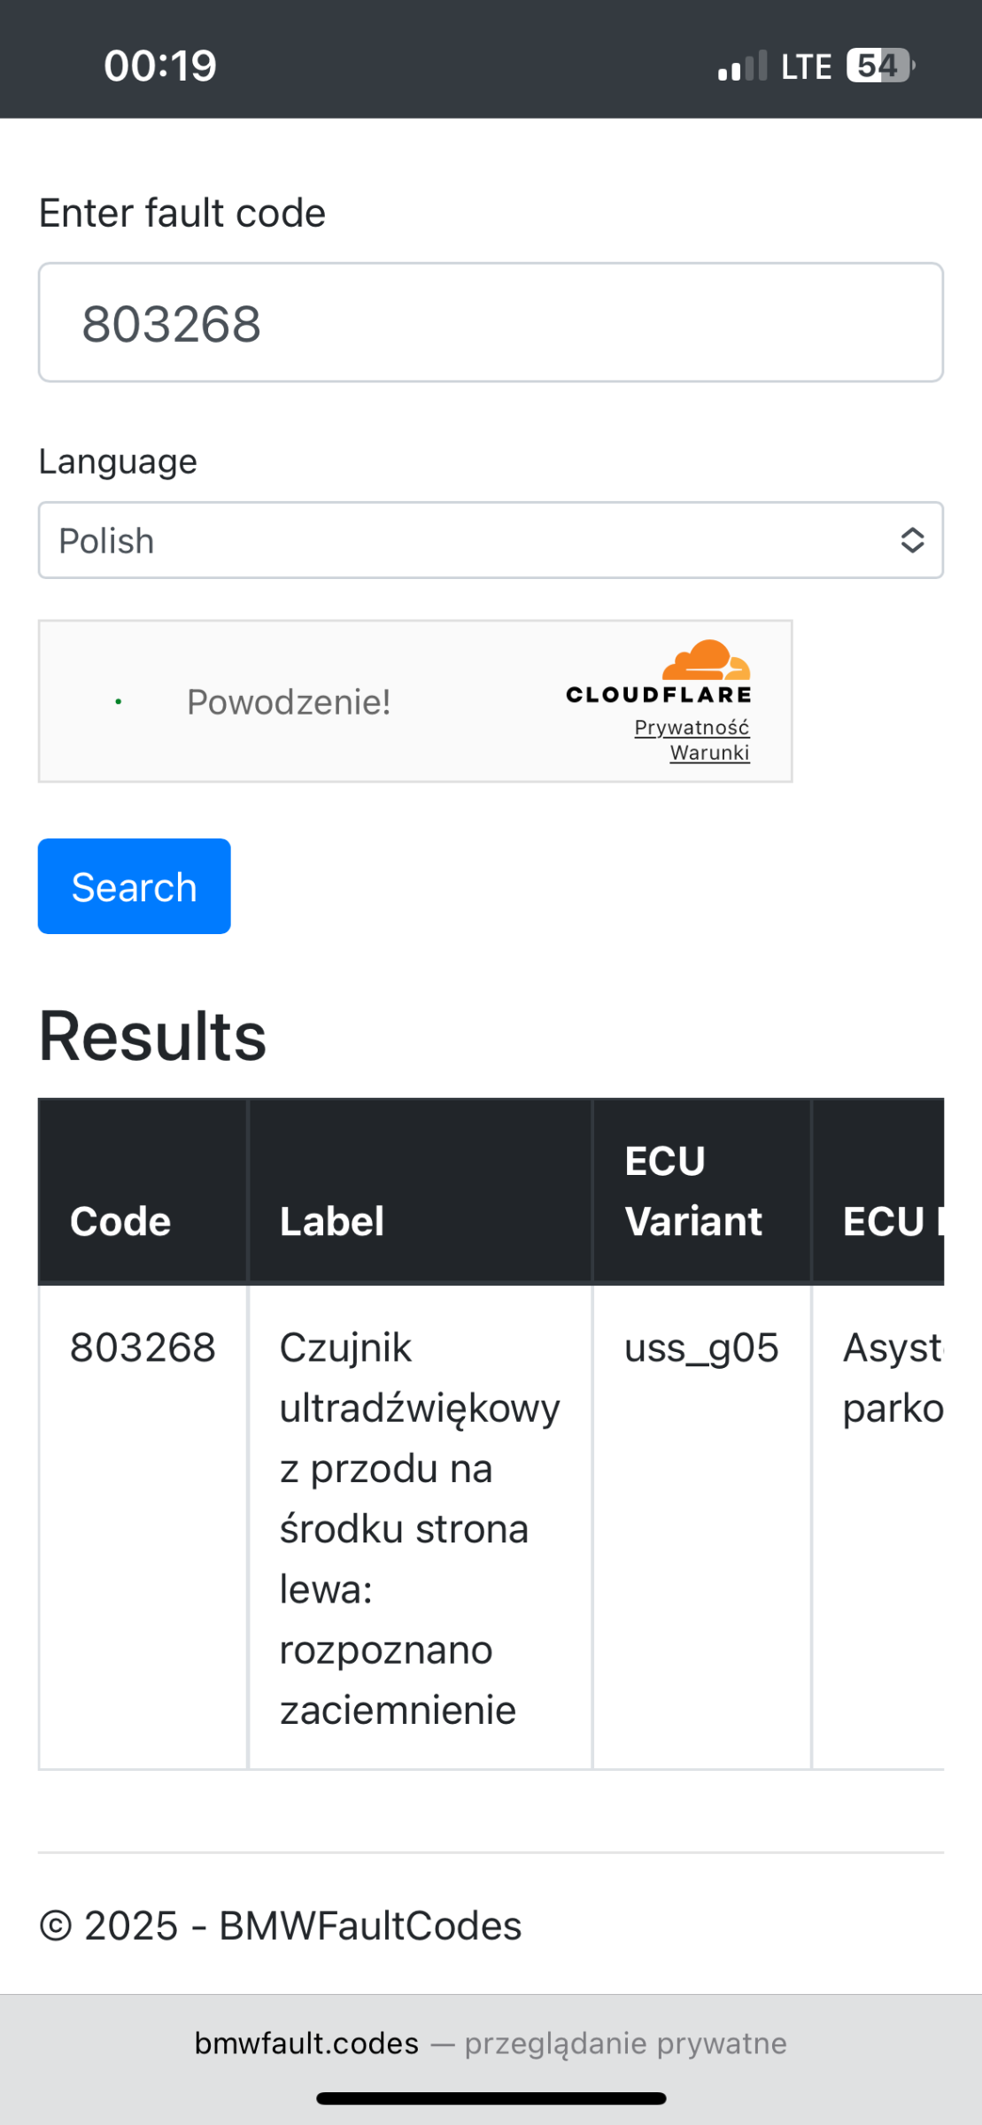
Task: Click the Language selector up-down arrows
Action: [912, 540]
